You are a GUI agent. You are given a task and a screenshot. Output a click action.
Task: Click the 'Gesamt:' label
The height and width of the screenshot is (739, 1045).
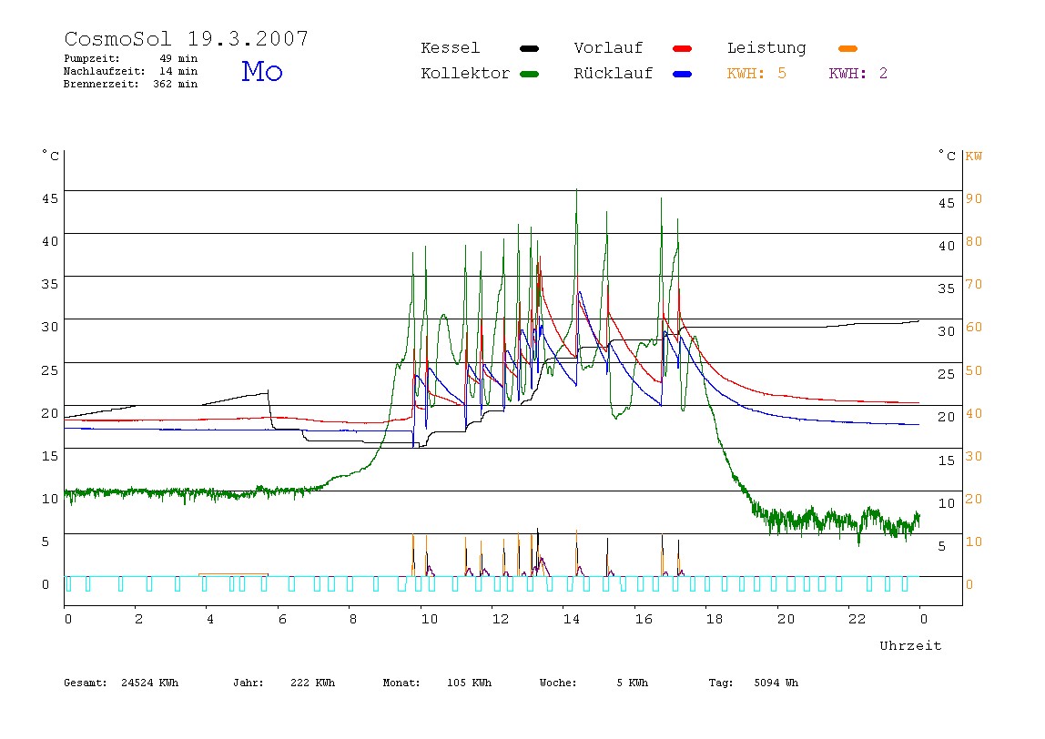[86, 683]
